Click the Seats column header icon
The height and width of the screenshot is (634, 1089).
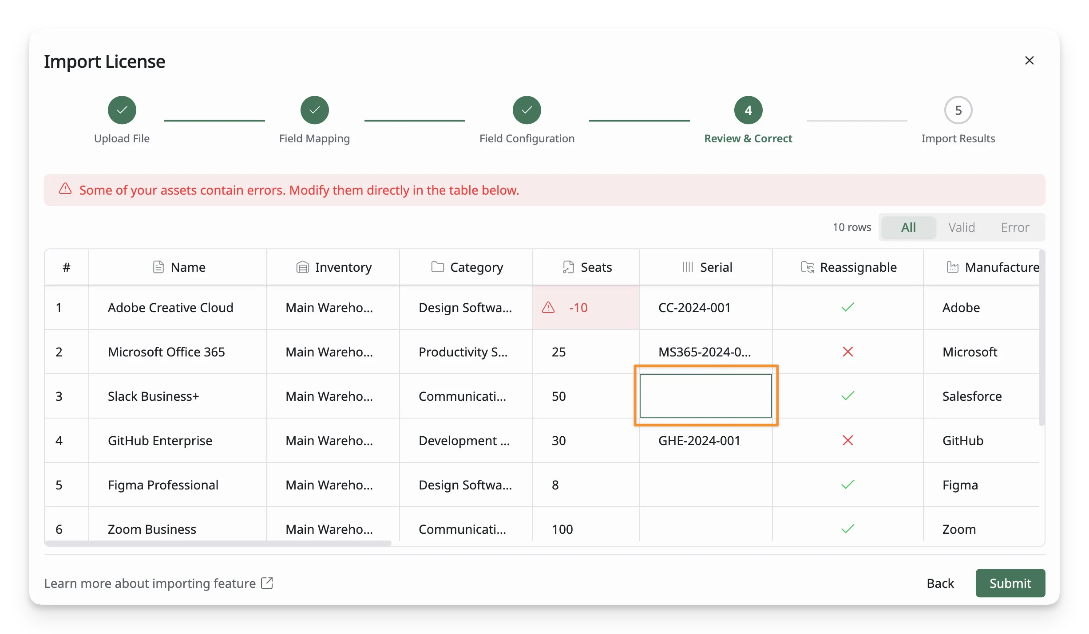pyautogui.click(x=568, y=267)
